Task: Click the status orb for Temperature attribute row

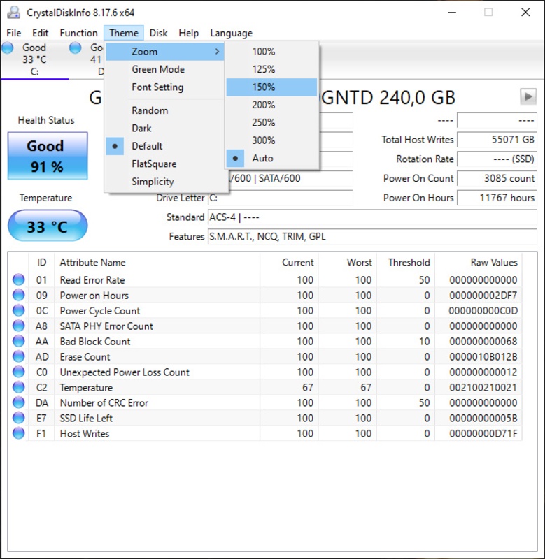Action: tap(19, 387)
